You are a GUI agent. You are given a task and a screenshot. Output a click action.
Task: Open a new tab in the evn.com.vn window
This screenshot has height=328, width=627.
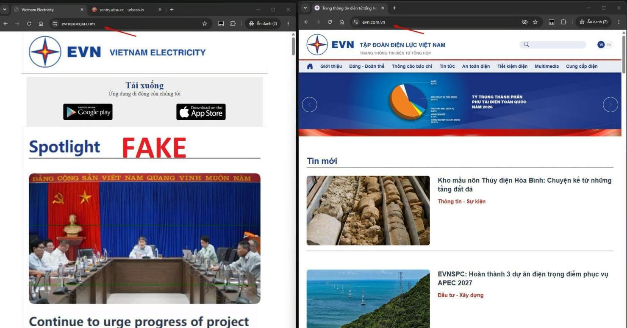(x=394, y=8)
